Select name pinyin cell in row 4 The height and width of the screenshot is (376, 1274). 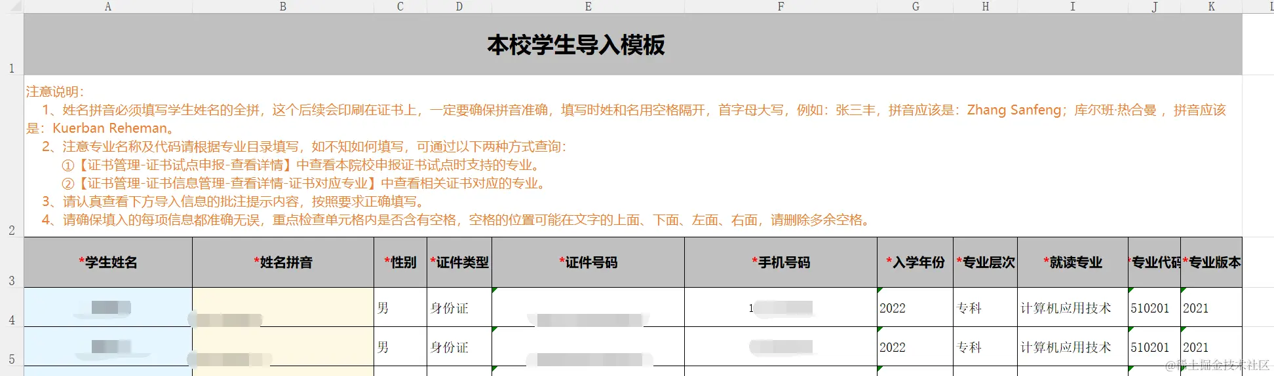(283, 307)
